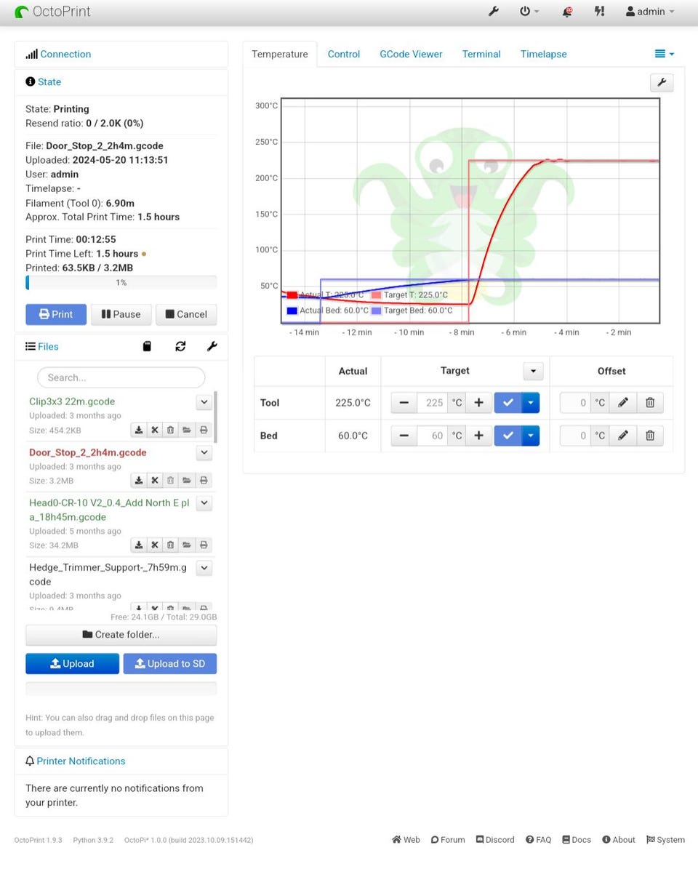The height and width of the screenshot is (893, 698).
Task: Apply the Tool target temperature
Action: [x=508, y=402]
